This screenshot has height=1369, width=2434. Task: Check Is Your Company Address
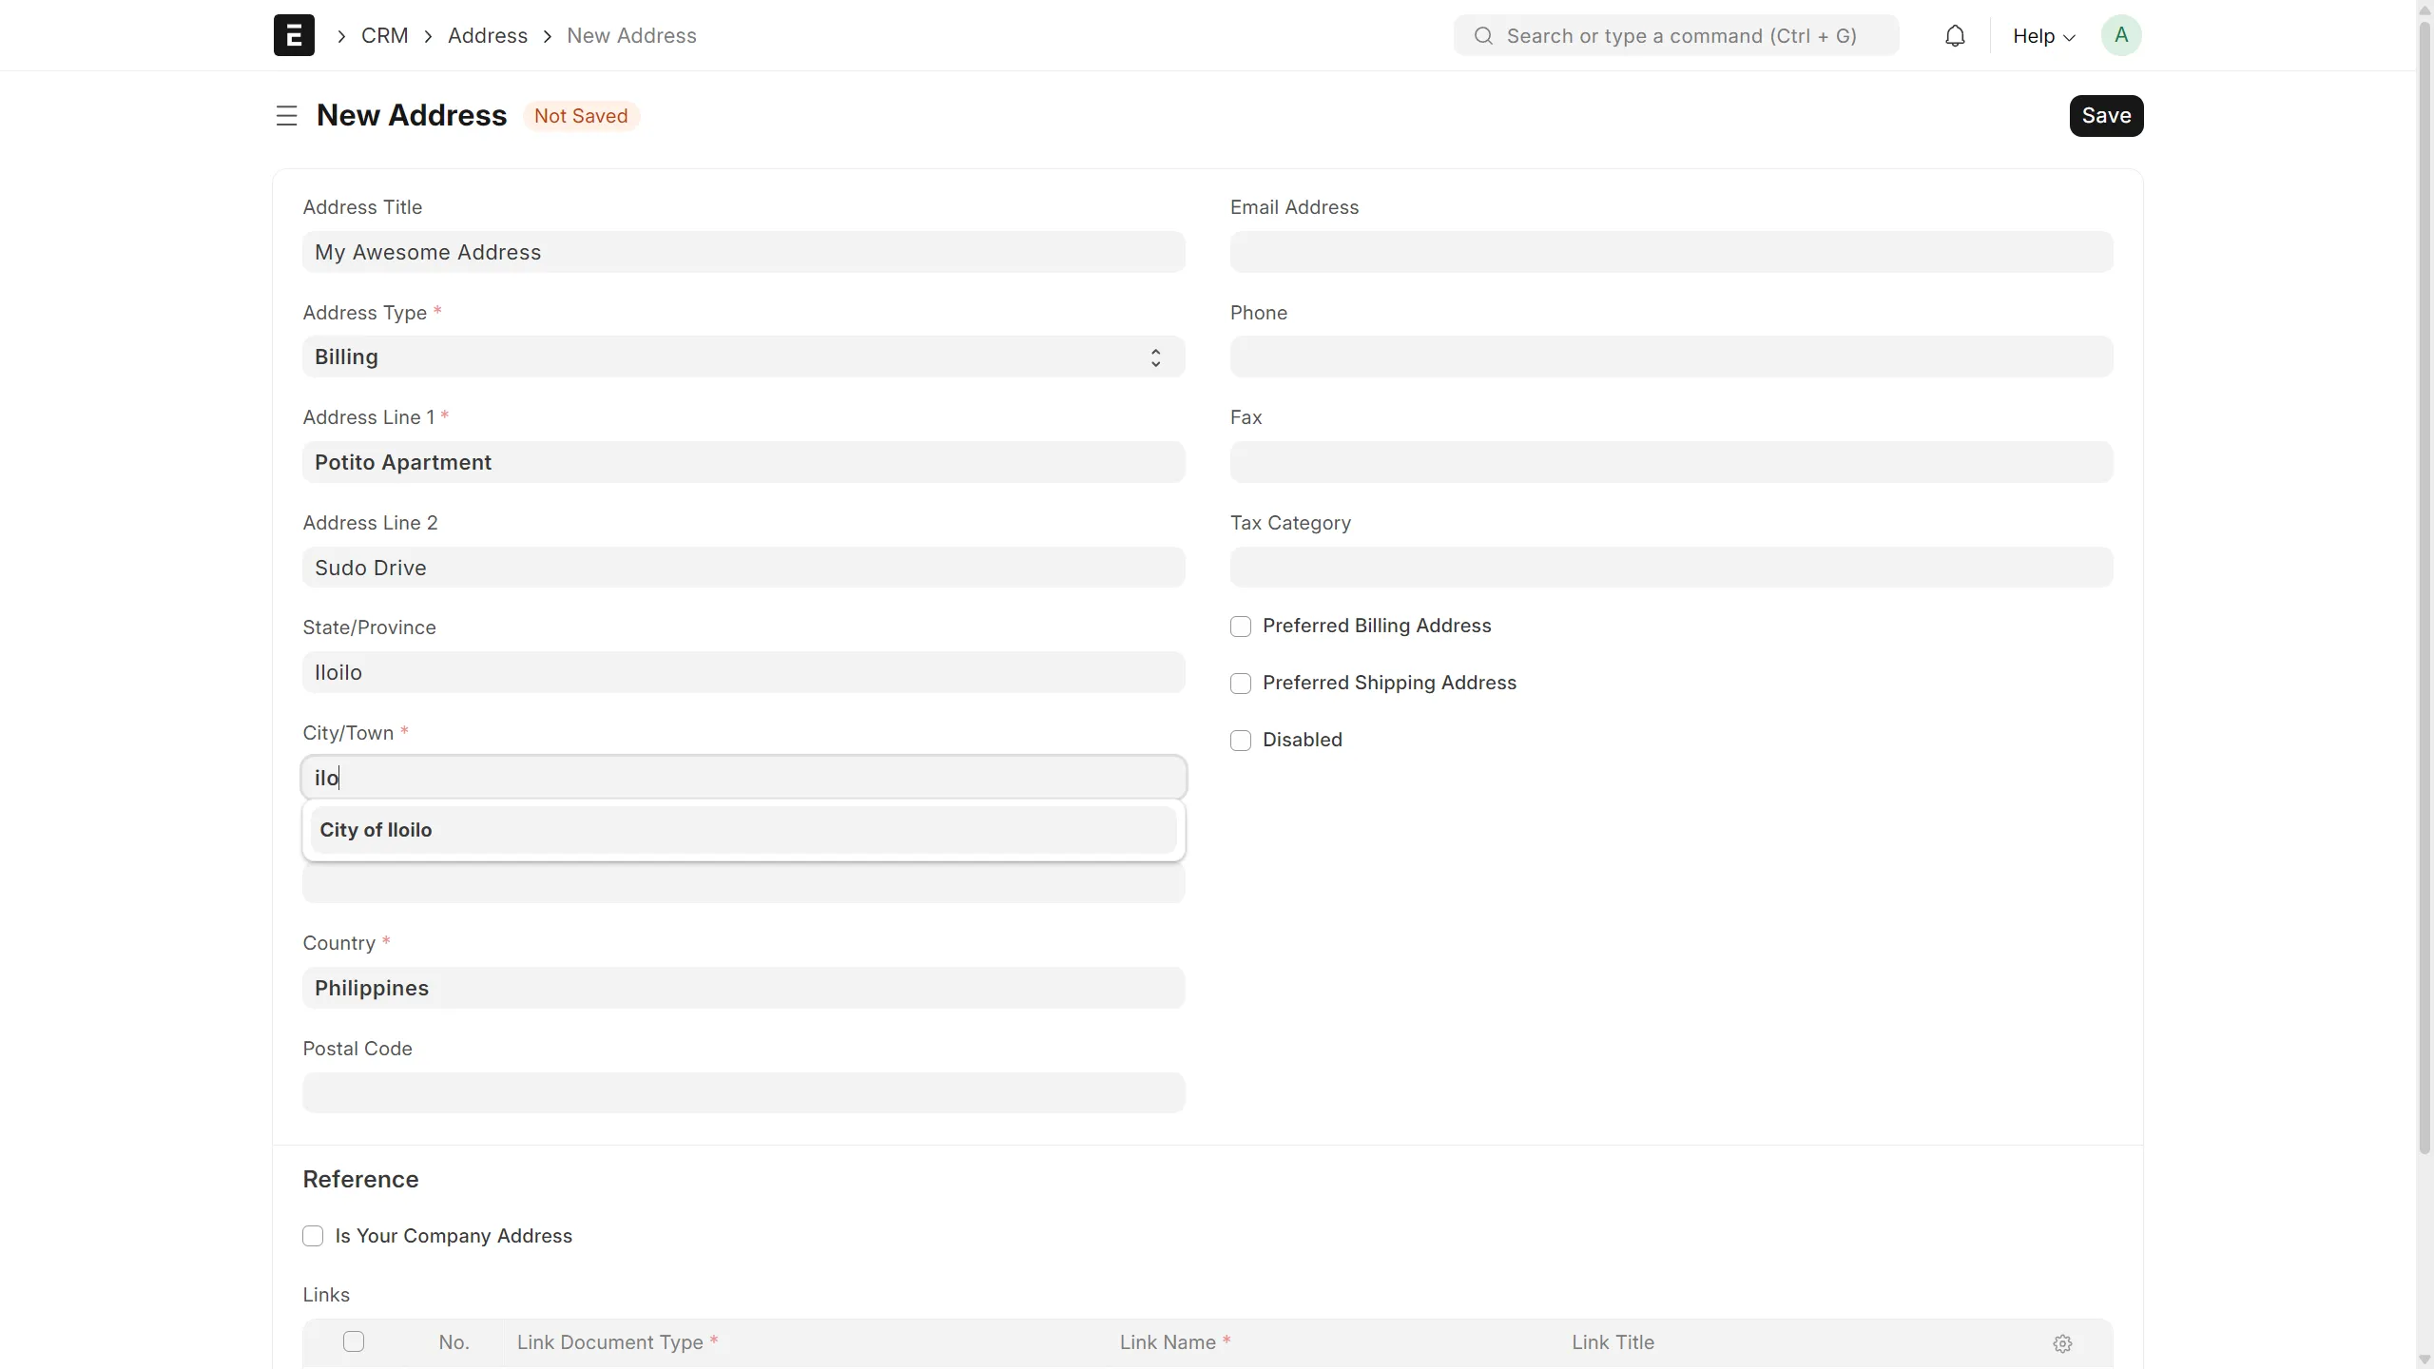pyautogui.click(x=313, y=1236)
